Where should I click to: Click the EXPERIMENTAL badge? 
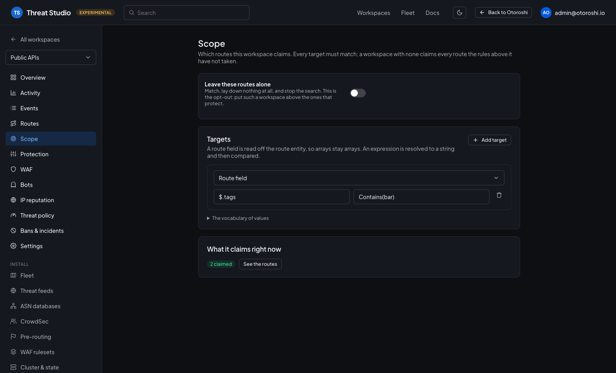[x=95, y=13]
